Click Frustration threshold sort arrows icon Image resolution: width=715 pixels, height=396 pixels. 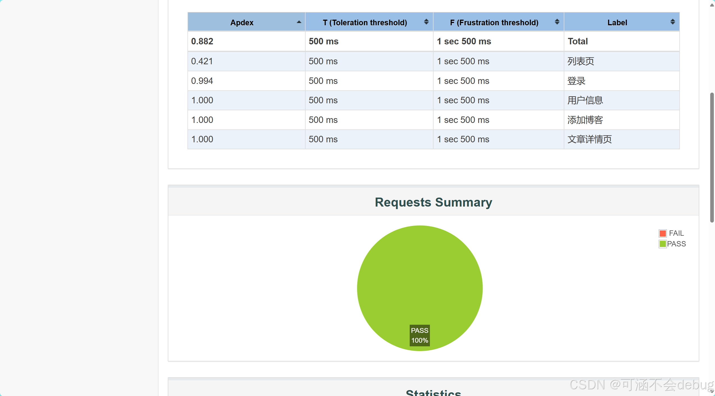pos(557,22)
